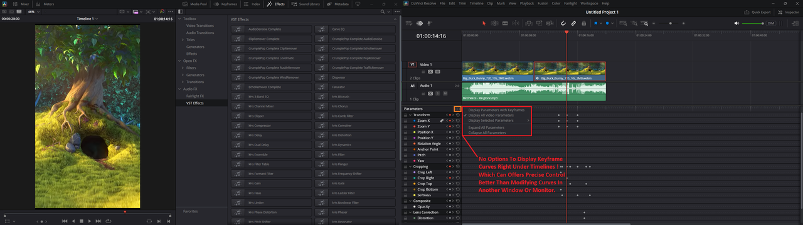Image resolution: width=803 pixels, height=225 pixels.
Task: Click the Play button in the viewer transport
Action: click(x=90, y=221)
